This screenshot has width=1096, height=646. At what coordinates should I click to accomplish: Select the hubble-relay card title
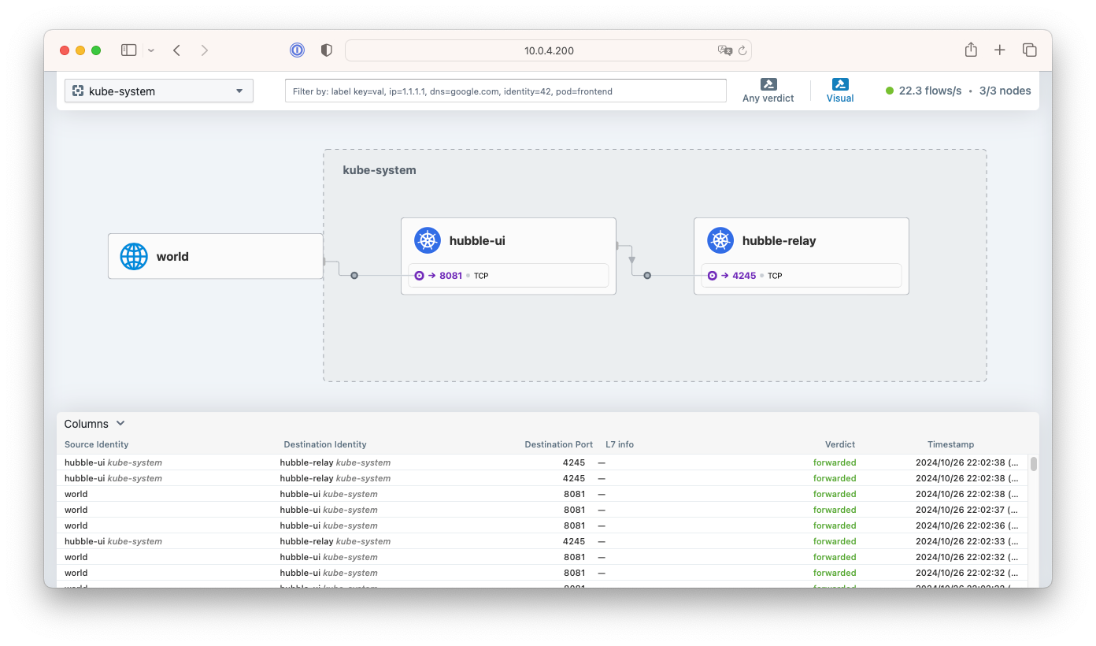pyautogui.click(x=779, y=241)
